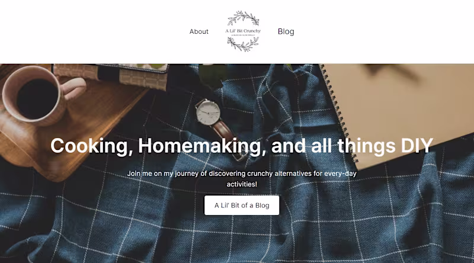474x263 pixels.
Task: Click the word 'DIY' in the headline
Action: tap(417, 146)
